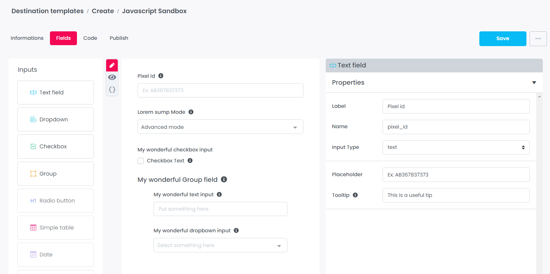Expand the Select something here dropdown
The width and height of the screenshot is (550, 274).
[220, 245]
